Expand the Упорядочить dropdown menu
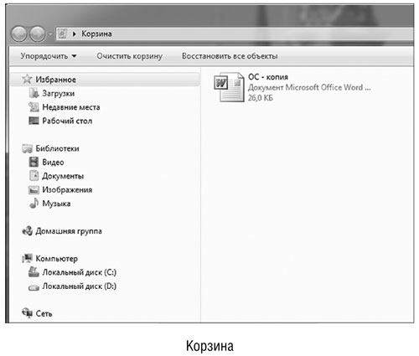This screenshot has height=356, width=419. (49, 56)
